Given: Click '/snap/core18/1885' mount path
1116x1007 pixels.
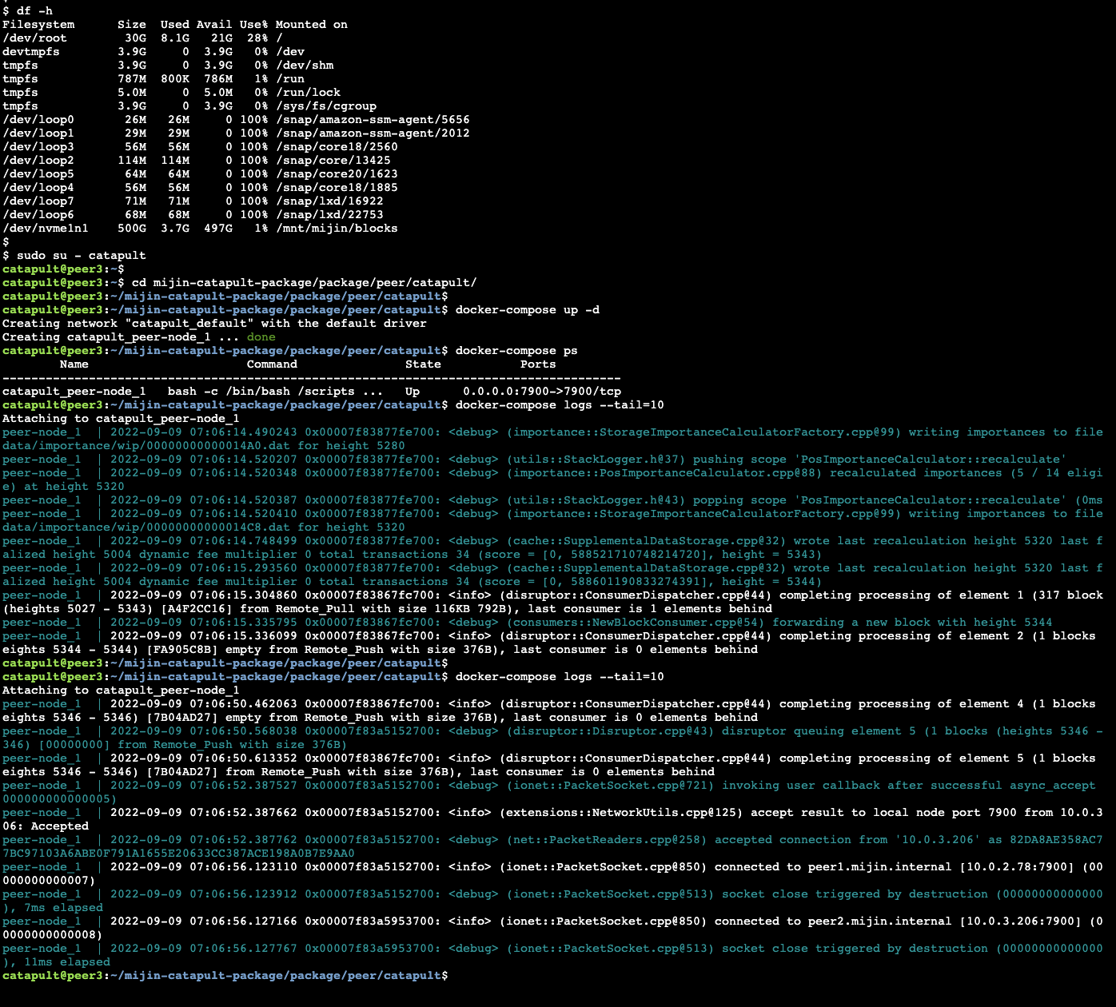Looking at the screenshot, I should 337,187.
